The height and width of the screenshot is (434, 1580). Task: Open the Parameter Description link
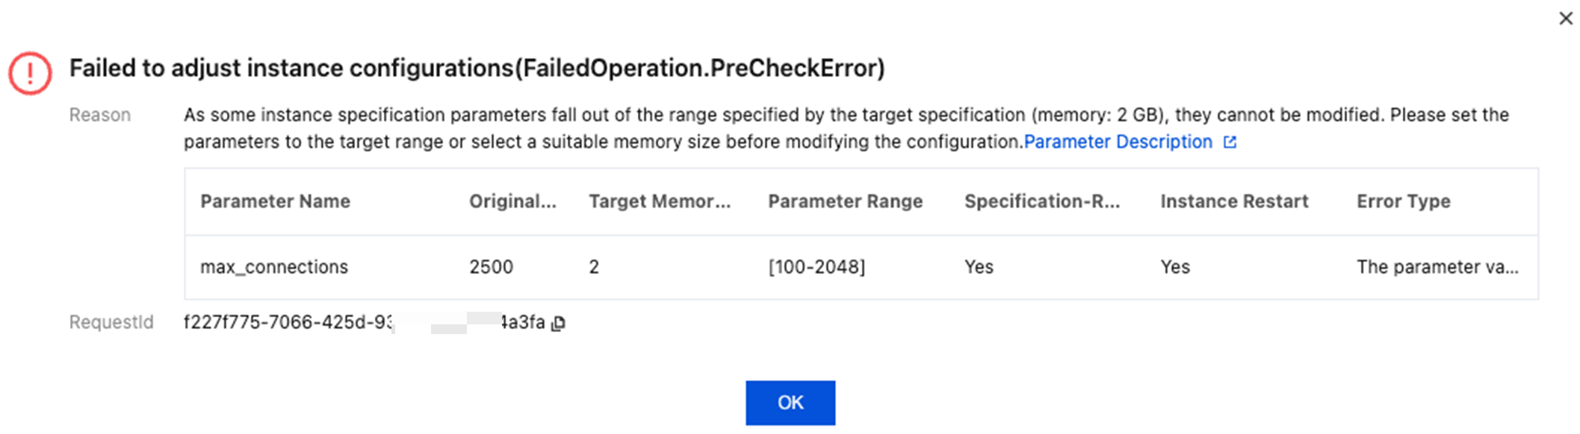pos(1118,142)
